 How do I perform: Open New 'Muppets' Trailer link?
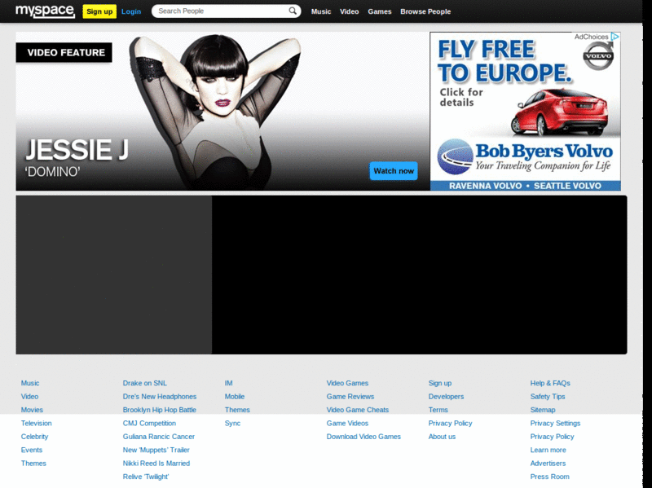point(156,450)
